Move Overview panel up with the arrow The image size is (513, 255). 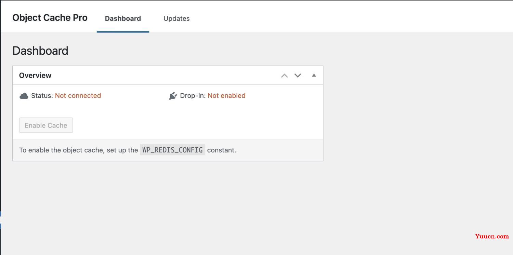coord(284,76)
